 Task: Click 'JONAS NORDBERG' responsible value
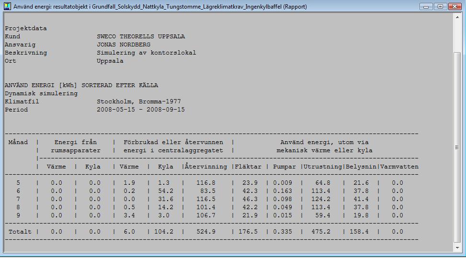tap(124, 45)
